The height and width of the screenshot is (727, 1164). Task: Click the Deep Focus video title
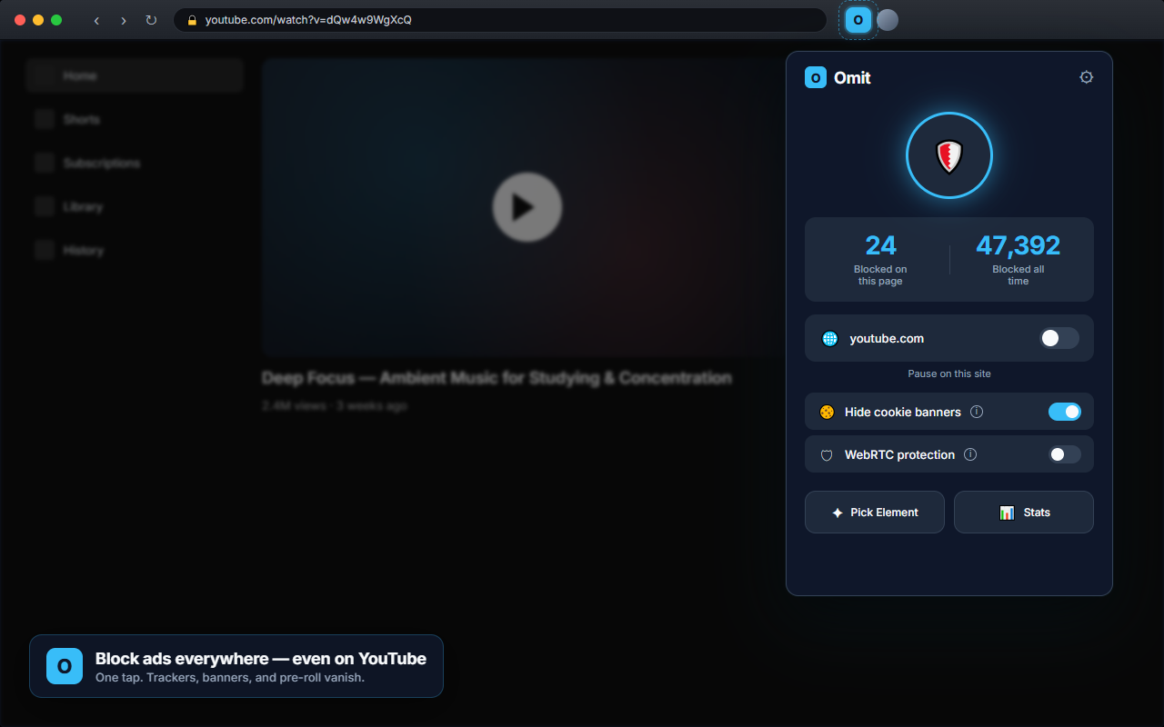[497, 378]
